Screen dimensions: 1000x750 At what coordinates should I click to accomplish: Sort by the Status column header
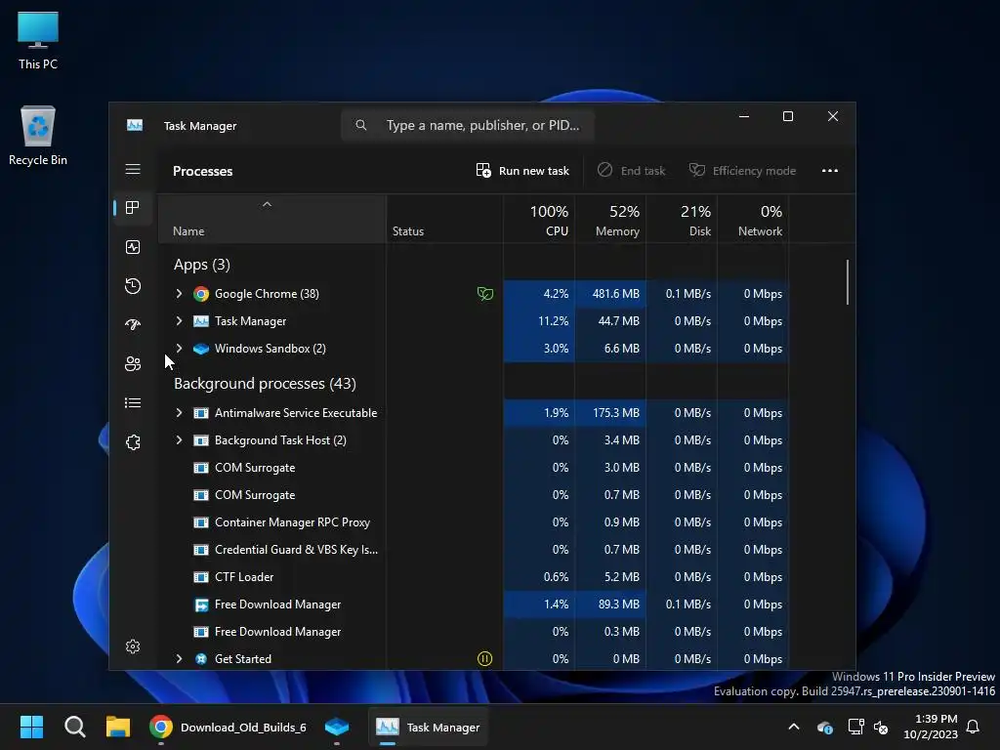[x=444, y=219]
